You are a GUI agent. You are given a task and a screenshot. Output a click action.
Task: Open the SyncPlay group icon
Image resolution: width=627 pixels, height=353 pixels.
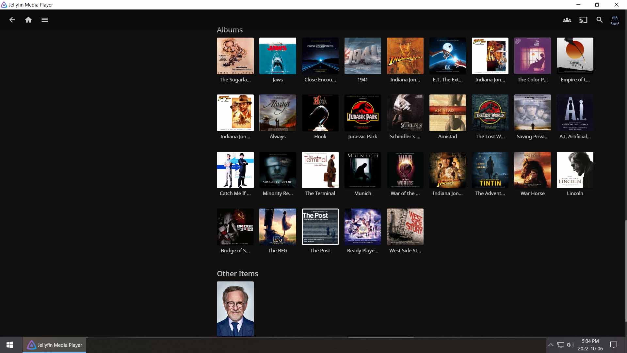(567, 20)
